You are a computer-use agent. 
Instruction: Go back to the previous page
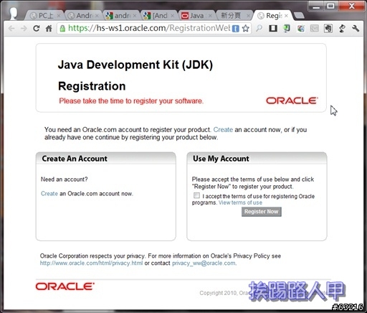pyautogui.click(x=11, y=29)
